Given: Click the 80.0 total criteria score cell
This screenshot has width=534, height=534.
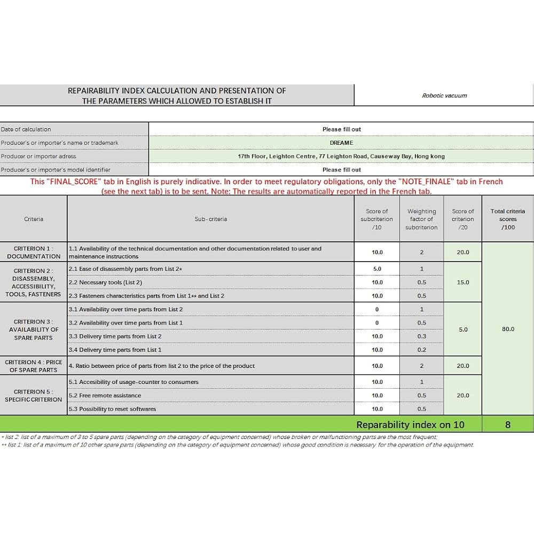Looking at the screenshot, I should [x=507, y=328].
